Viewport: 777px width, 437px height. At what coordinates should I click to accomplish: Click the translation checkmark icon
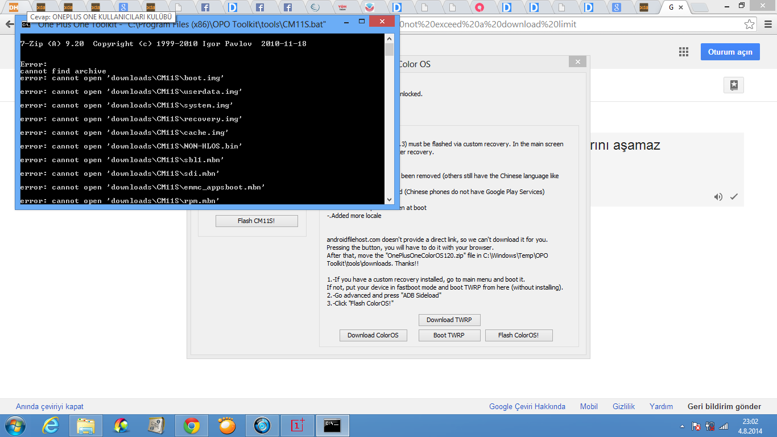coord(734,197)
